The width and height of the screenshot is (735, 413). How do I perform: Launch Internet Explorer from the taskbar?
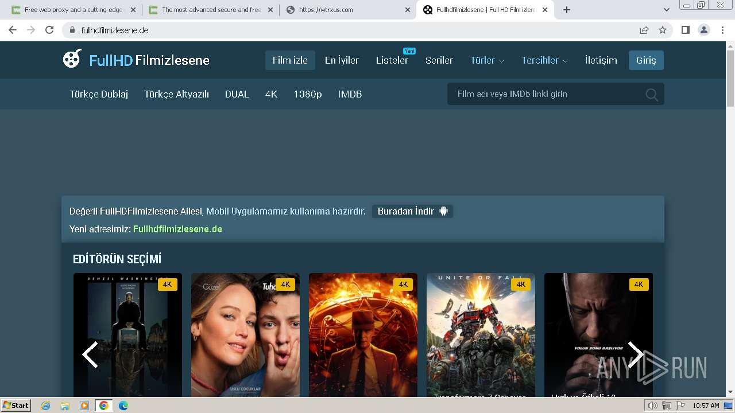[46, 406]
